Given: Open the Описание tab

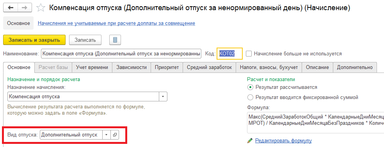Looking at the screenshot, I should [317, 67].
